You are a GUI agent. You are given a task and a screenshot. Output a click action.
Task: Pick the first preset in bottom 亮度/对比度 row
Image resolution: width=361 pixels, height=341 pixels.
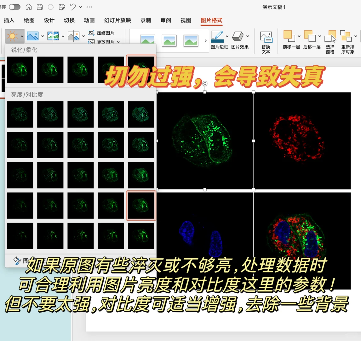pos(20,236)
